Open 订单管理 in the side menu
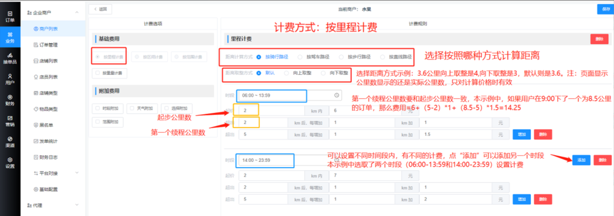Screen dimensions: 614x216 (x=48, y=45)
